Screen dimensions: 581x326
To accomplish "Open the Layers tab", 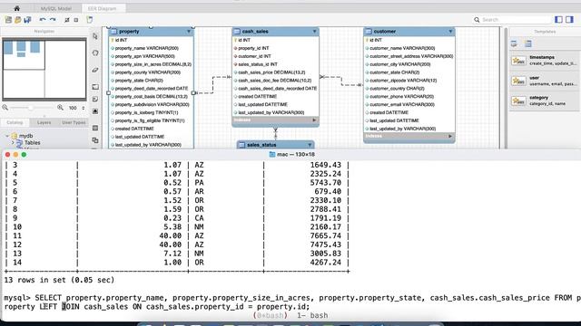I will (44, 122).
